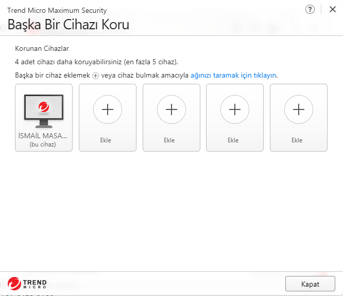
Task: Click the plus icon in second Ekle card
Action: coord(171,109)
